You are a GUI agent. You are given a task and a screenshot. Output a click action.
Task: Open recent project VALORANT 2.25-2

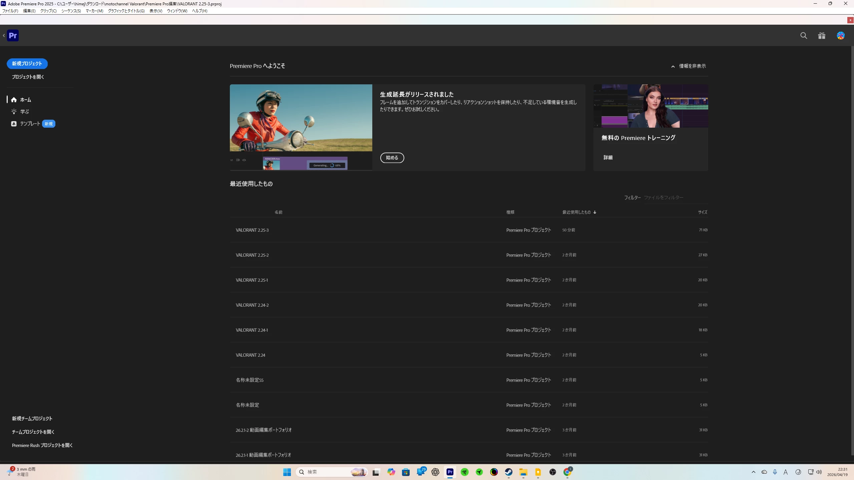(252, 255)
